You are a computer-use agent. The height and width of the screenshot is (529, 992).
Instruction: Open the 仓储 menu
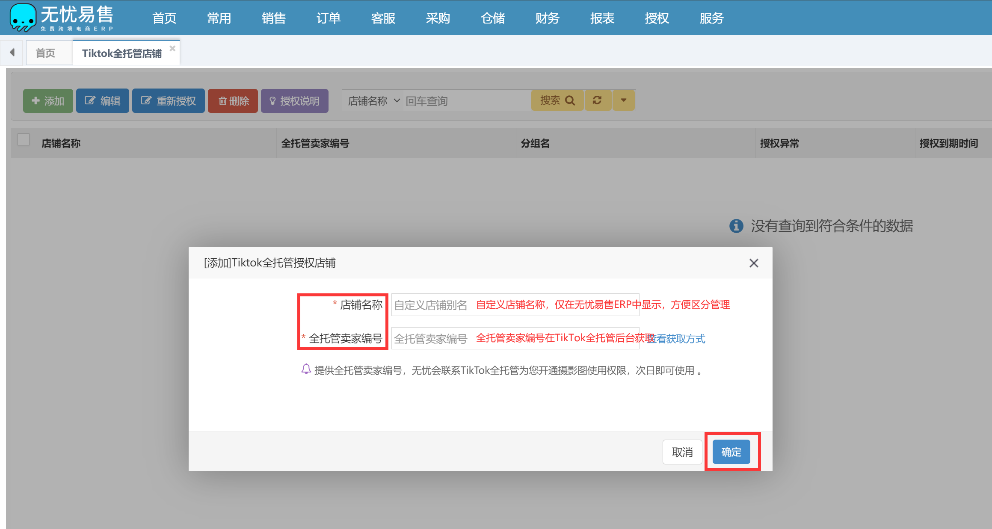coord(493,18)
